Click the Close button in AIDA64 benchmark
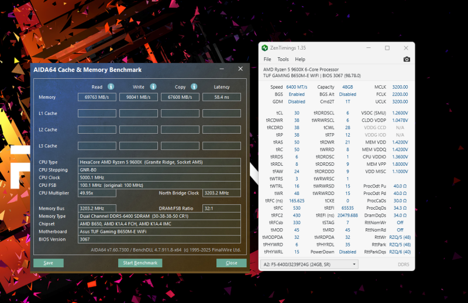Viewport: 468px width, 303px height. coord(231,263)
